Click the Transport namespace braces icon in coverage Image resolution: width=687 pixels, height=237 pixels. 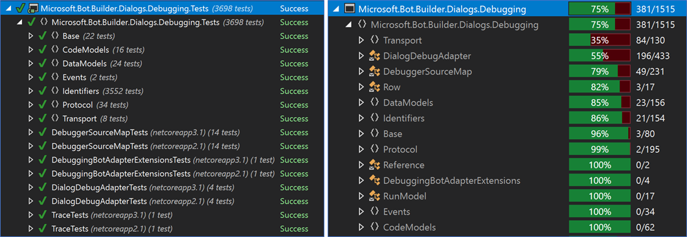tap(374, 40)
